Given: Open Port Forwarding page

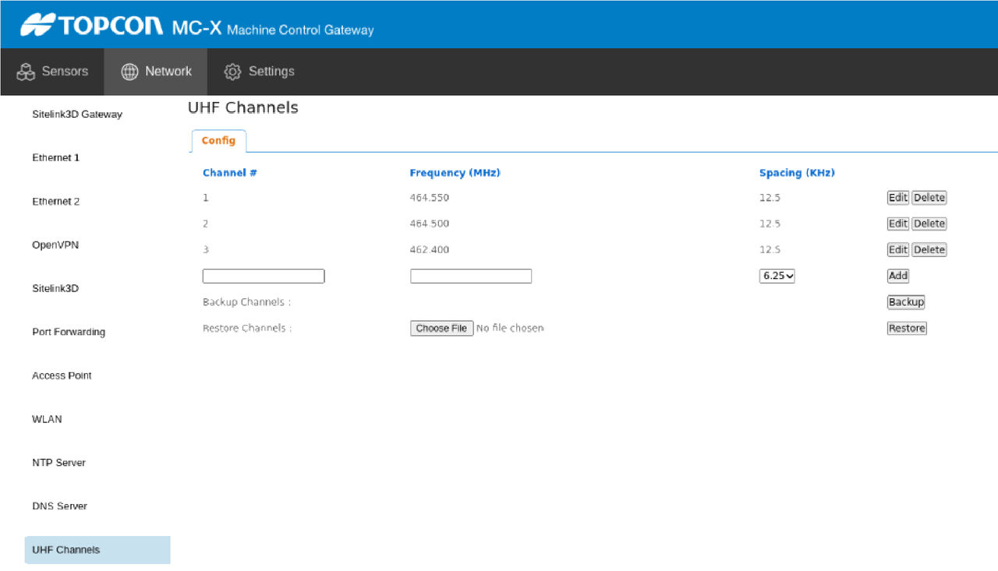Looking at the screenshot, I should [69, 332].
